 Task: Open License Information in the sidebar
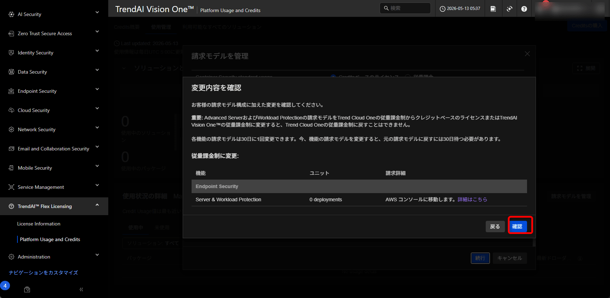39,224
